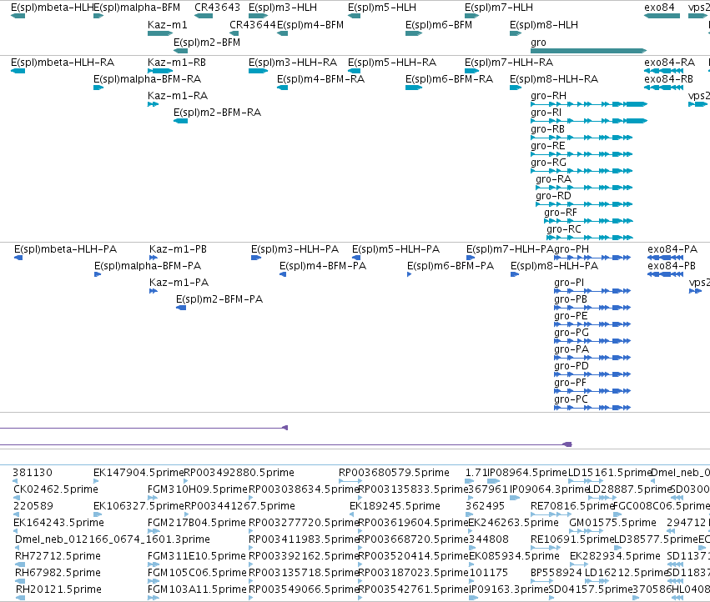Select the E(spl)malpha-BFM gene label
The width and height of the screenshot is (710, 602).
coord(137,8)
